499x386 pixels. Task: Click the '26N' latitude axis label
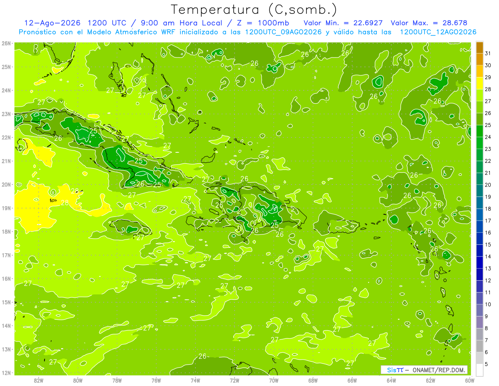point(6,43)
